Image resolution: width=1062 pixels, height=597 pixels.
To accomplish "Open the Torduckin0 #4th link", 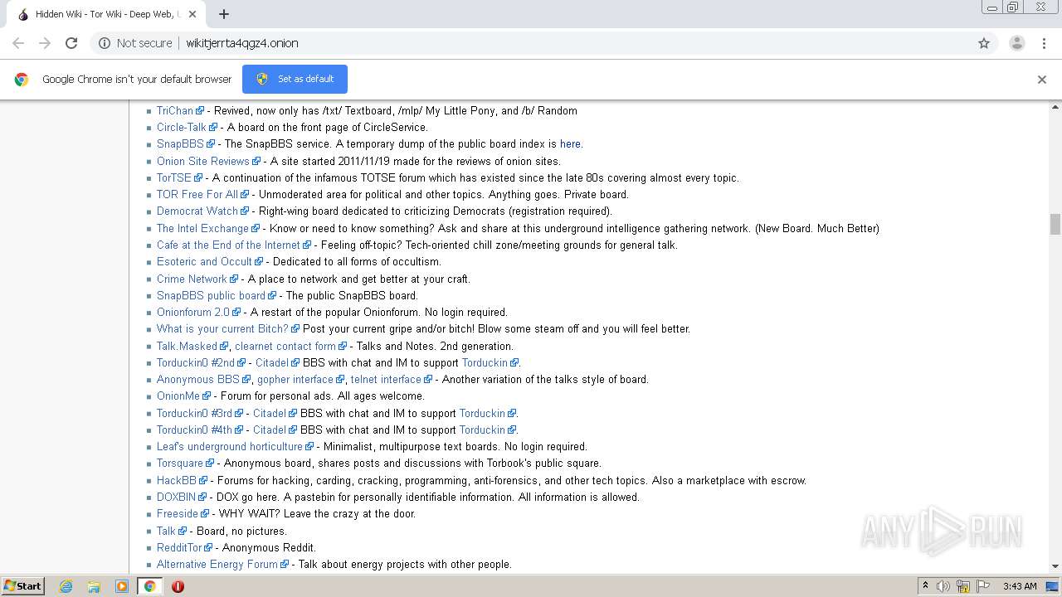I will tap(194, 430).
